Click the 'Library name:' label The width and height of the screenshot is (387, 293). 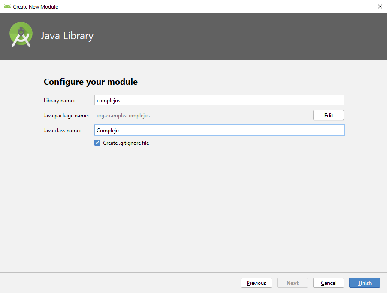[x=59, y=101]
